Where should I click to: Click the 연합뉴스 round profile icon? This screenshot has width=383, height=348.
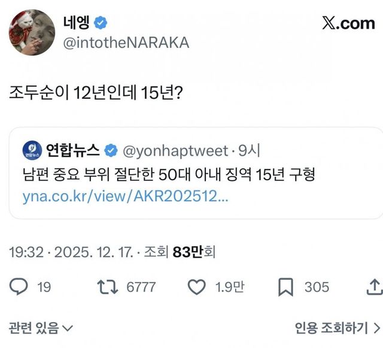point(31,149)
